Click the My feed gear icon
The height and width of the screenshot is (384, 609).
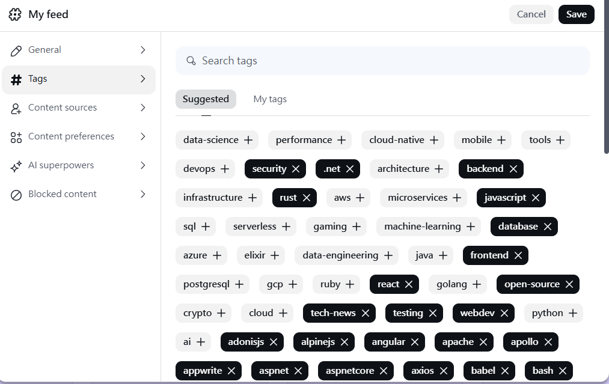(15, 14)
